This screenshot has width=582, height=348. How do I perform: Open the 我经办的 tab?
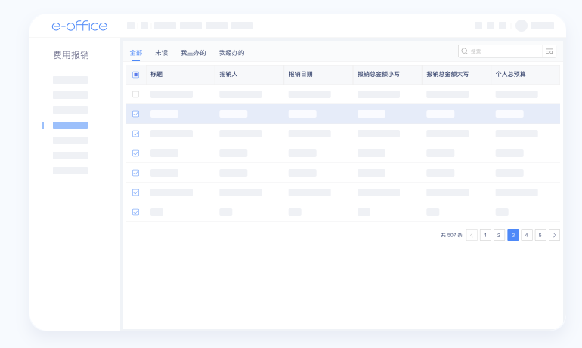coord(231,53)
